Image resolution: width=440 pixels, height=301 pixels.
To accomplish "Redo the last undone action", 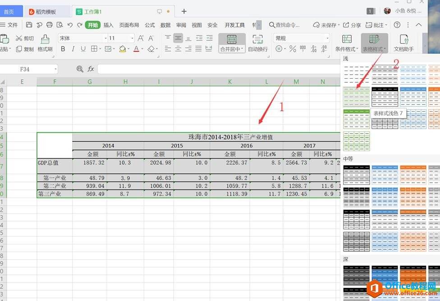I will coord(80,25).
